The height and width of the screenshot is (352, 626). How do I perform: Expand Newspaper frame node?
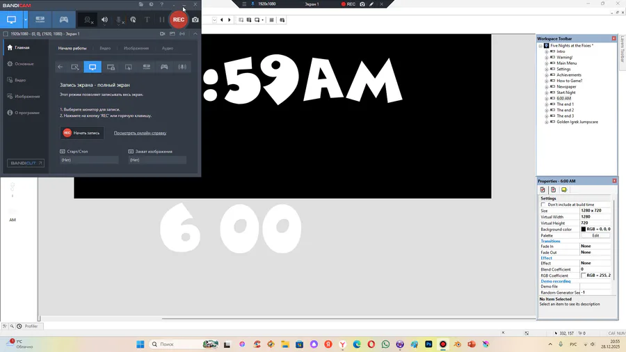(x=547, y=86)
